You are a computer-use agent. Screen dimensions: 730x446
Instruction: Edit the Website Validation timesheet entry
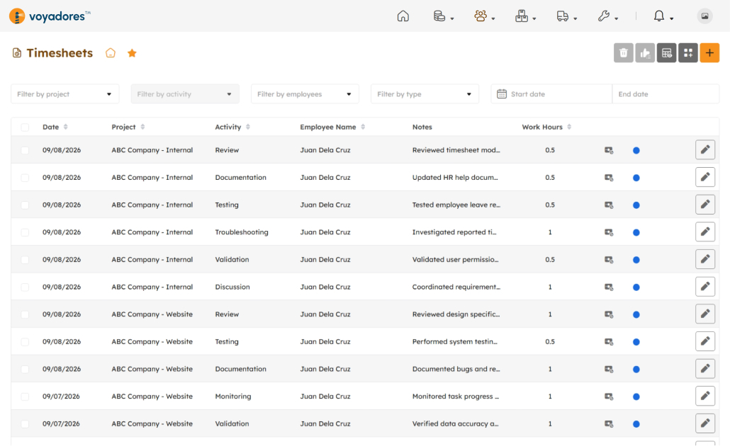click(705, 423)
